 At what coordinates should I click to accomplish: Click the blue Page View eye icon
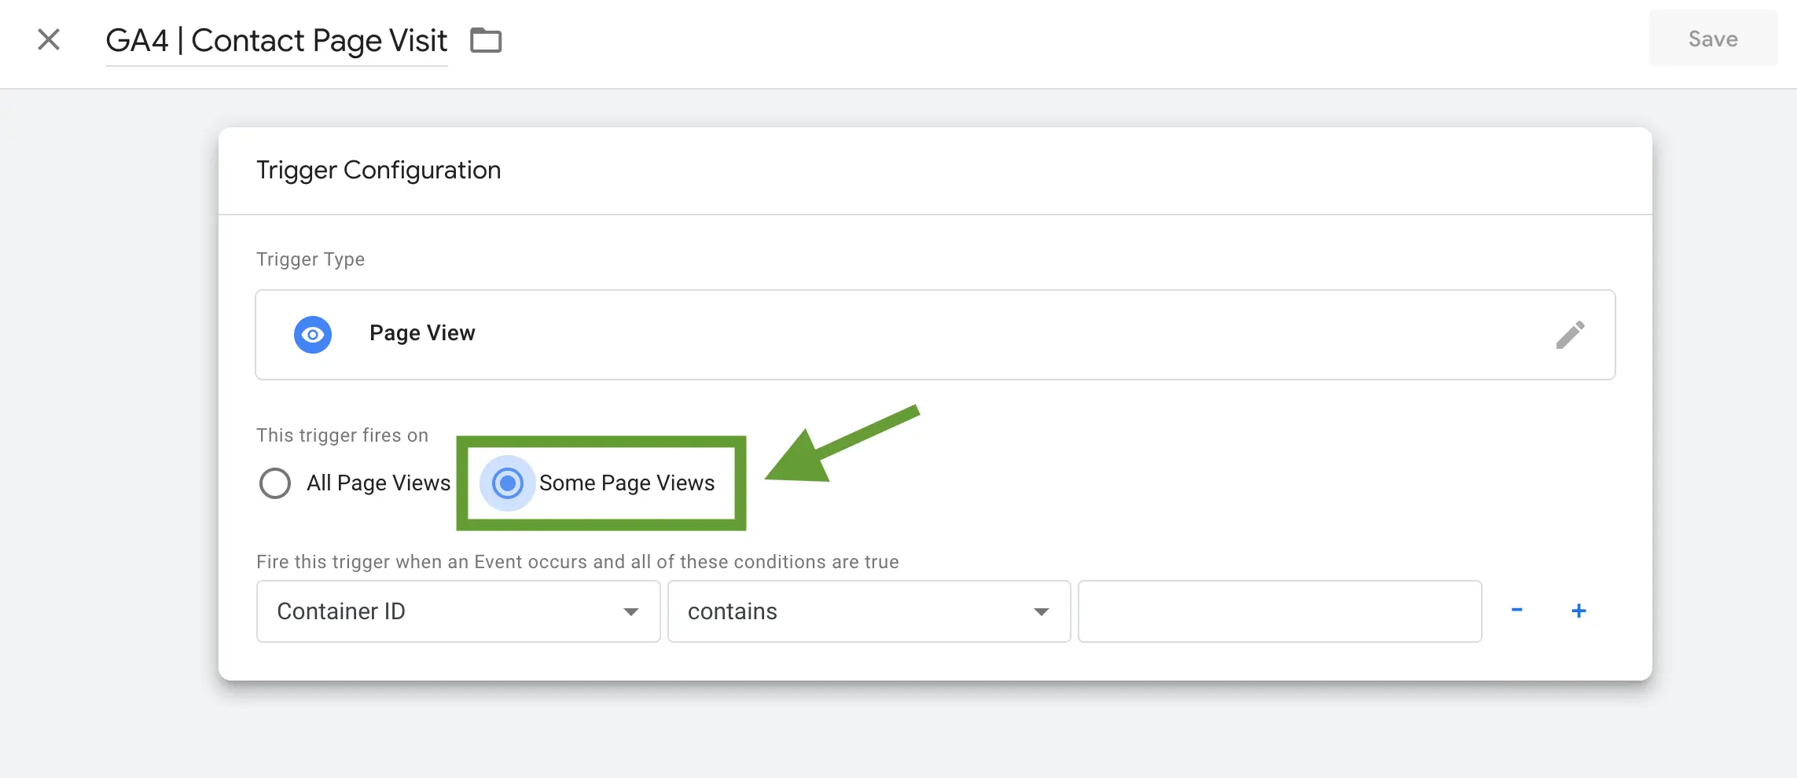pos(313,335)
